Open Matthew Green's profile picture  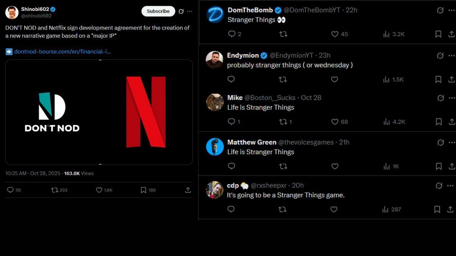pos(215,147)
